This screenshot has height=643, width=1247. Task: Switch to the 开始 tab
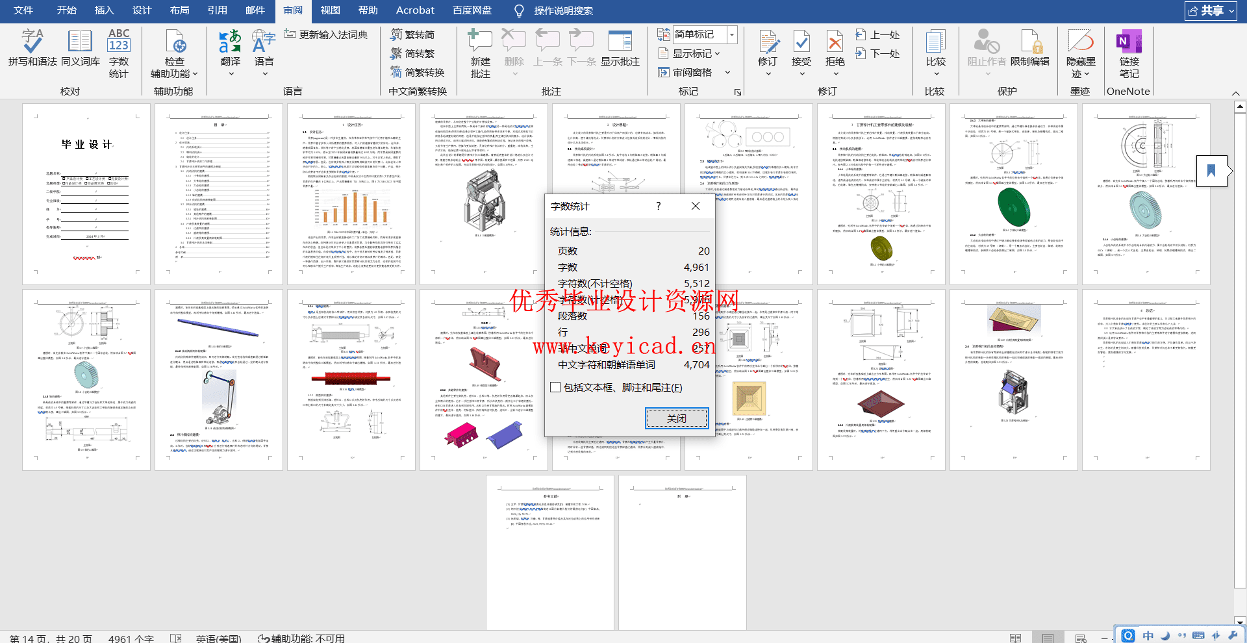tap(66, 10)
